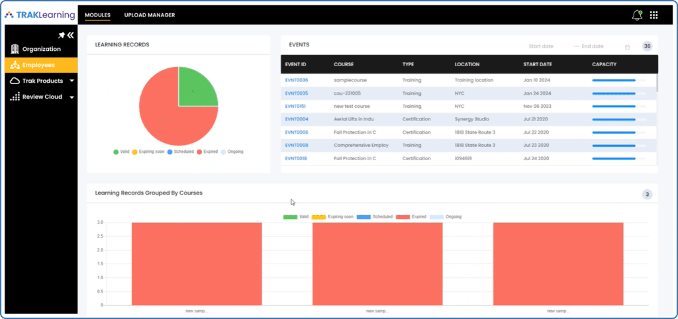Click the 'cou-231005' course cell
The height and width of the screenshot is (319, 678).
click(x=348, y=93)
